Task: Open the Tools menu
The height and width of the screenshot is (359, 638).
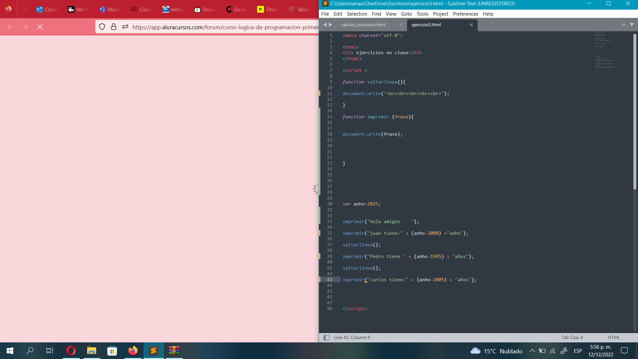Action: tap(422, 14)
